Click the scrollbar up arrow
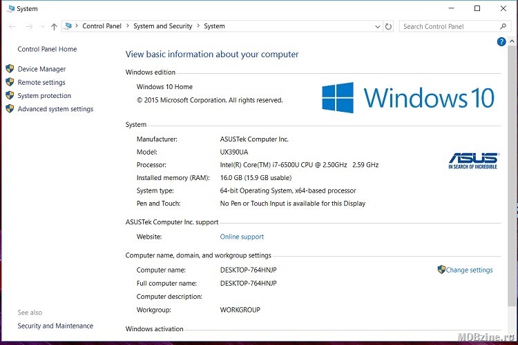Viewport: 518px width, 345px height. (512, 41)
